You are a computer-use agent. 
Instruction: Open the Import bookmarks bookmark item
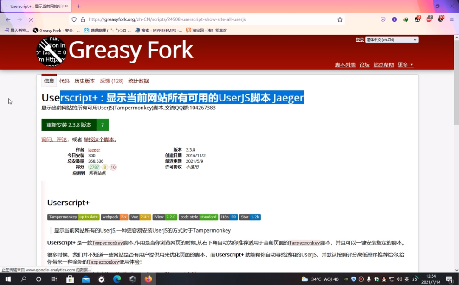(x=17, y=31)
